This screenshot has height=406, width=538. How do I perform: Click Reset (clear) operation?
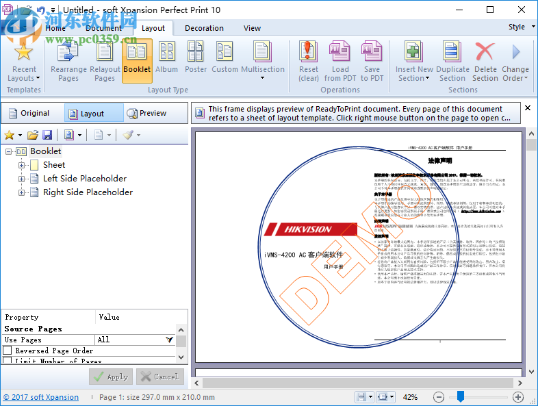(x=309, y=61)
